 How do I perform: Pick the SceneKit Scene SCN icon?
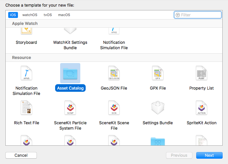(114, 108)
